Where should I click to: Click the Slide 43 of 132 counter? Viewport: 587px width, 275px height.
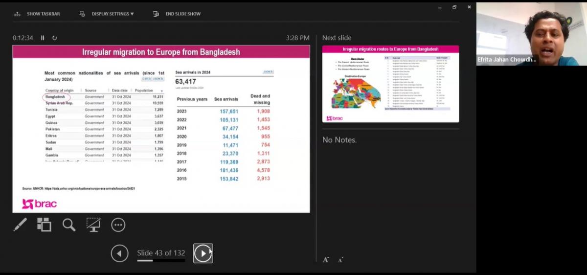161,252
